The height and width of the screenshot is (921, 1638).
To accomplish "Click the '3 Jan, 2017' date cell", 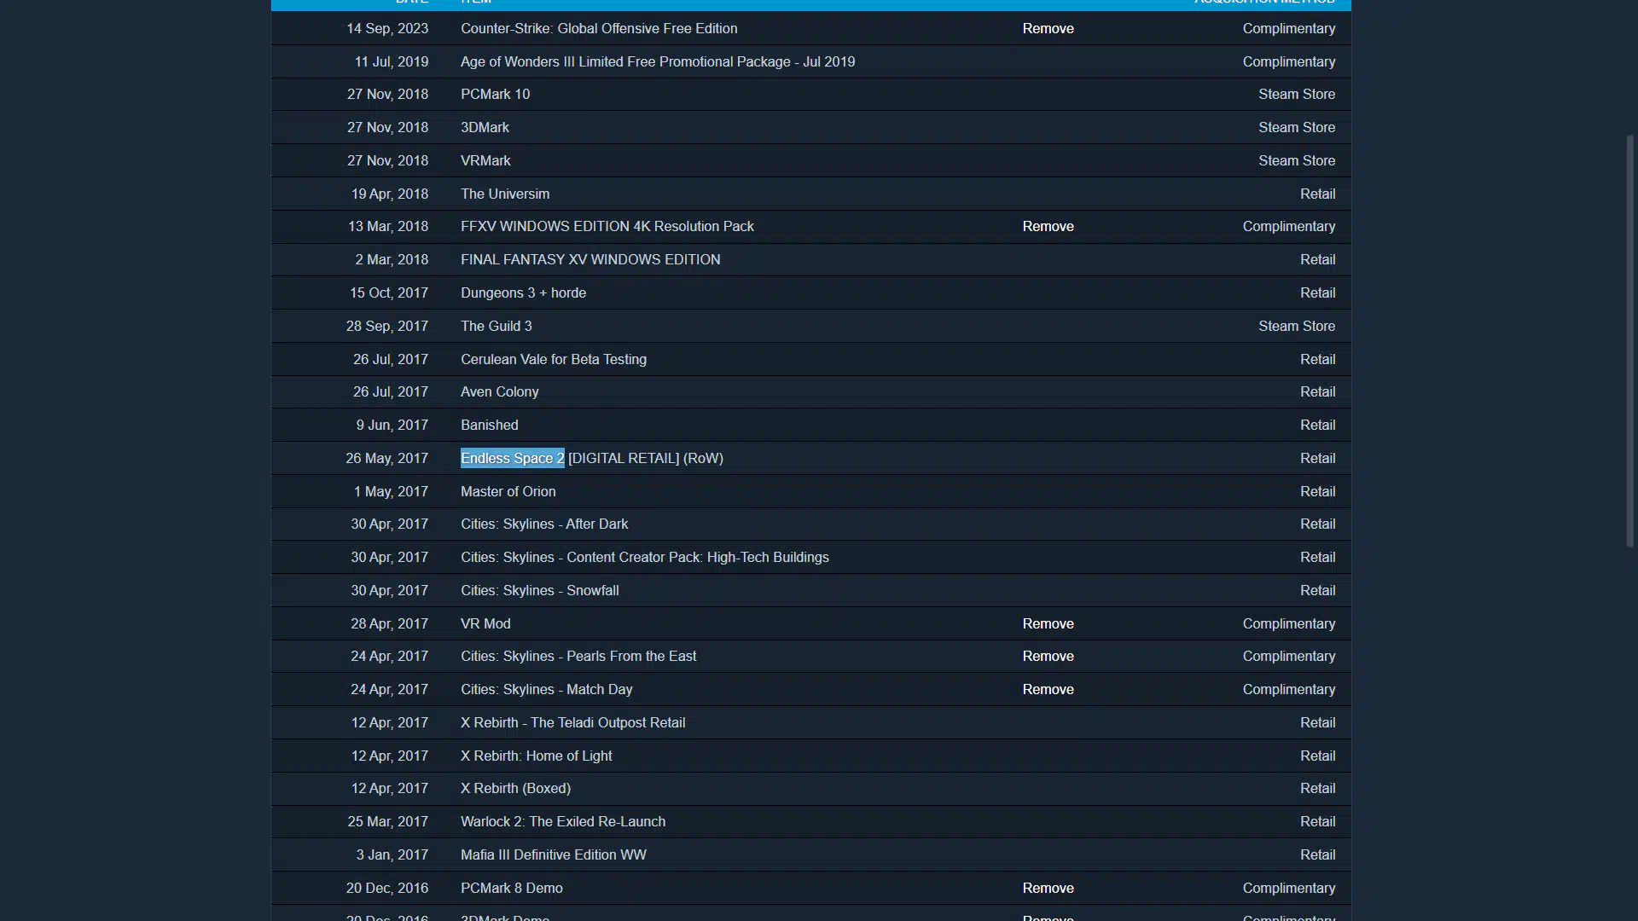I will 392,854.
